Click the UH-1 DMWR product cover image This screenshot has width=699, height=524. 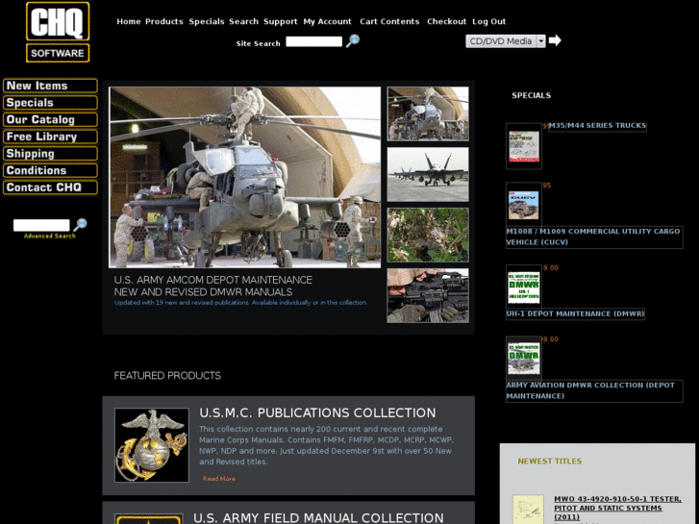point(524,287)
